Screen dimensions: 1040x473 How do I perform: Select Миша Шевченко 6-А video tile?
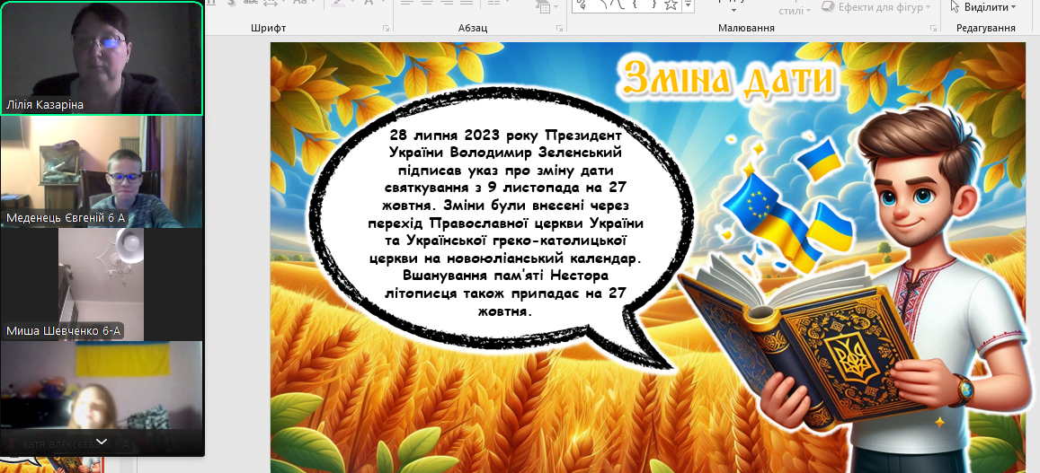coord(102,285)
